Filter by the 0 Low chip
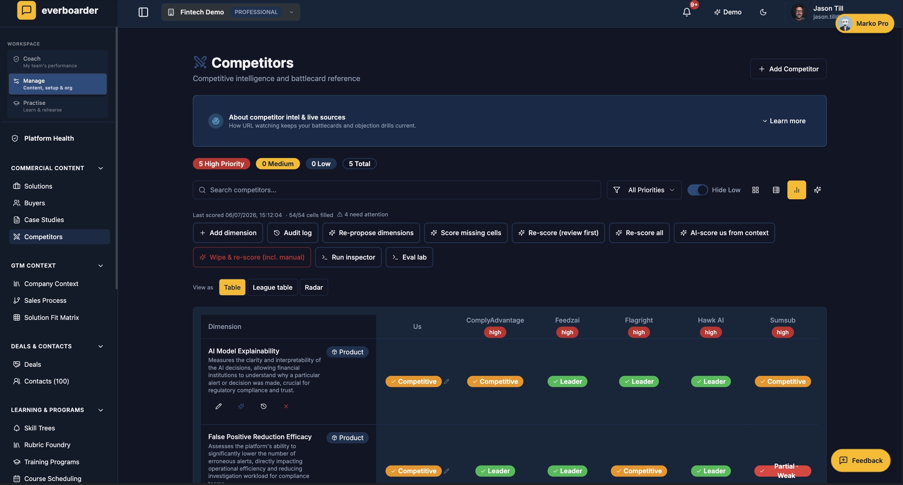This screenshot has width=903, height=485. tap(321, 164)
